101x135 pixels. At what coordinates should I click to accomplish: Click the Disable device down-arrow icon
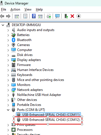tap(79, 16)
